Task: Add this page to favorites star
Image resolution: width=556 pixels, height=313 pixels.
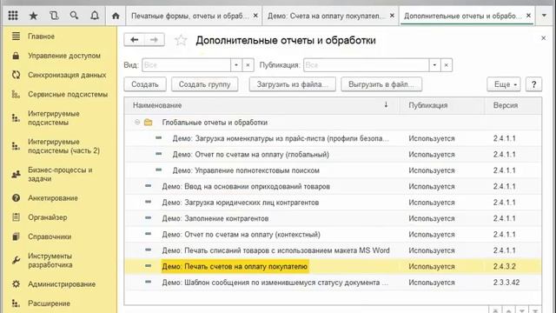Action: (x=181, y=40)
